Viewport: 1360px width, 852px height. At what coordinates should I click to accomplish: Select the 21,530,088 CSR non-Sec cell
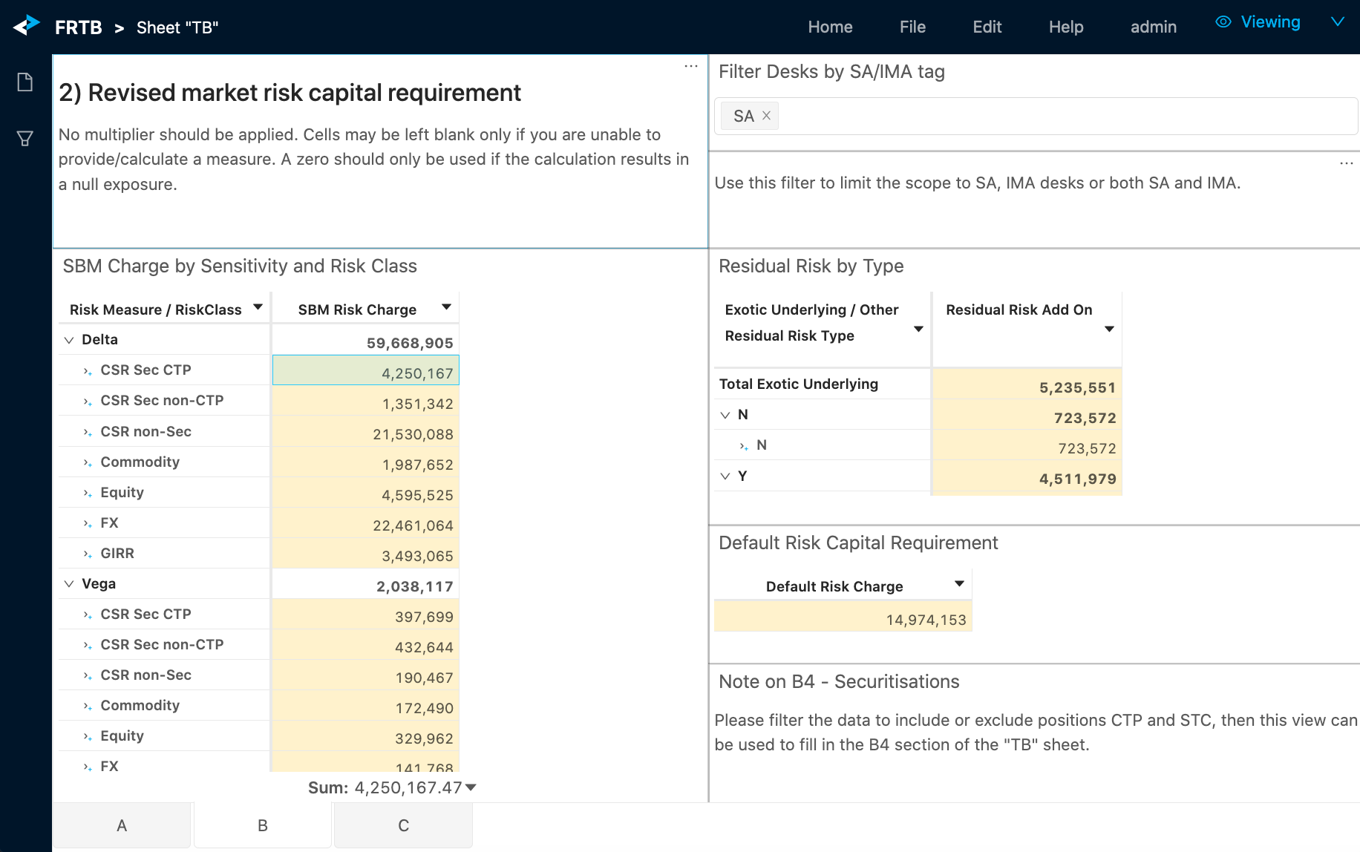(366, 432)
